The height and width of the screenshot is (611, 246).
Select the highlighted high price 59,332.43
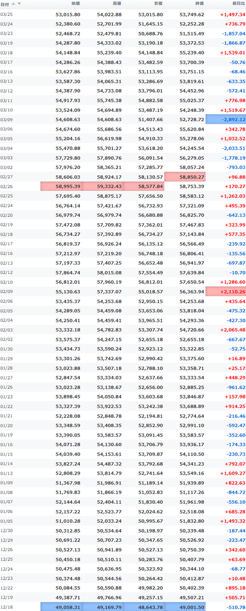102,186
